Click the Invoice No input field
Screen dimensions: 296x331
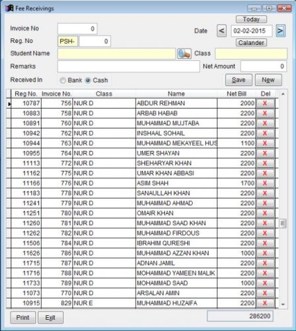point(77,28)
